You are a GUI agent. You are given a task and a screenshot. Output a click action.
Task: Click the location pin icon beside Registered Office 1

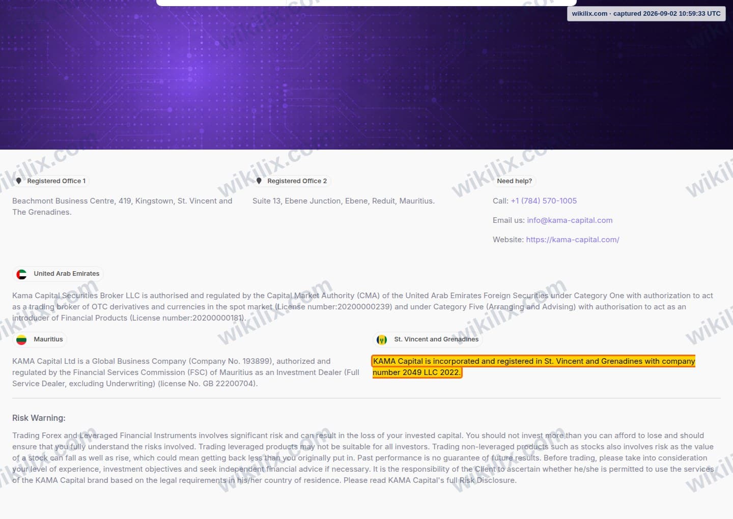coord(19,181)
